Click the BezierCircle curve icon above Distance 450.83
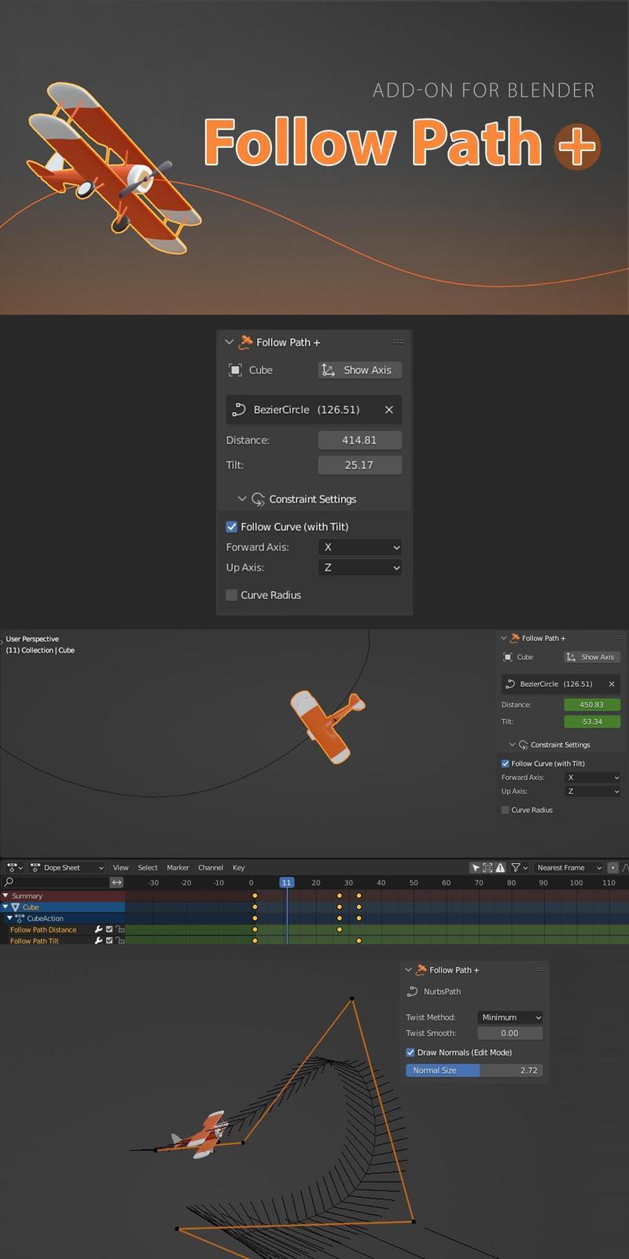Screen dimensions: 629x1259 [x=509, y=684]
